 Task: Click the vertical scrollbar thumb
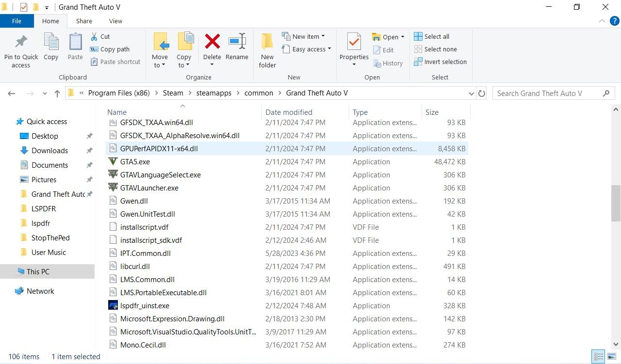[616, 203]
